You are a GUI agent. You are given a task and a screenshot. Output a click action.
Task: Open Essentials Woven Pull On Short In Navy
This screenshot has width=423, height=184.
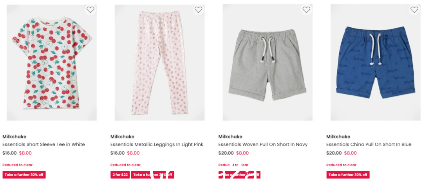tap(263, 144)
